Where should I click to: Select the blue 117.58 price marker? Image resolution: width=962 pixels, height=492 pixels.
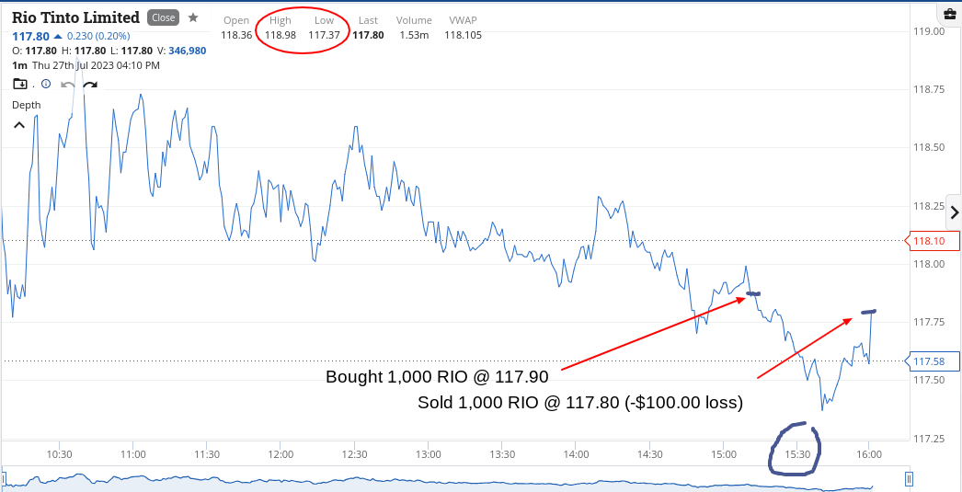[x=933, y=361]
